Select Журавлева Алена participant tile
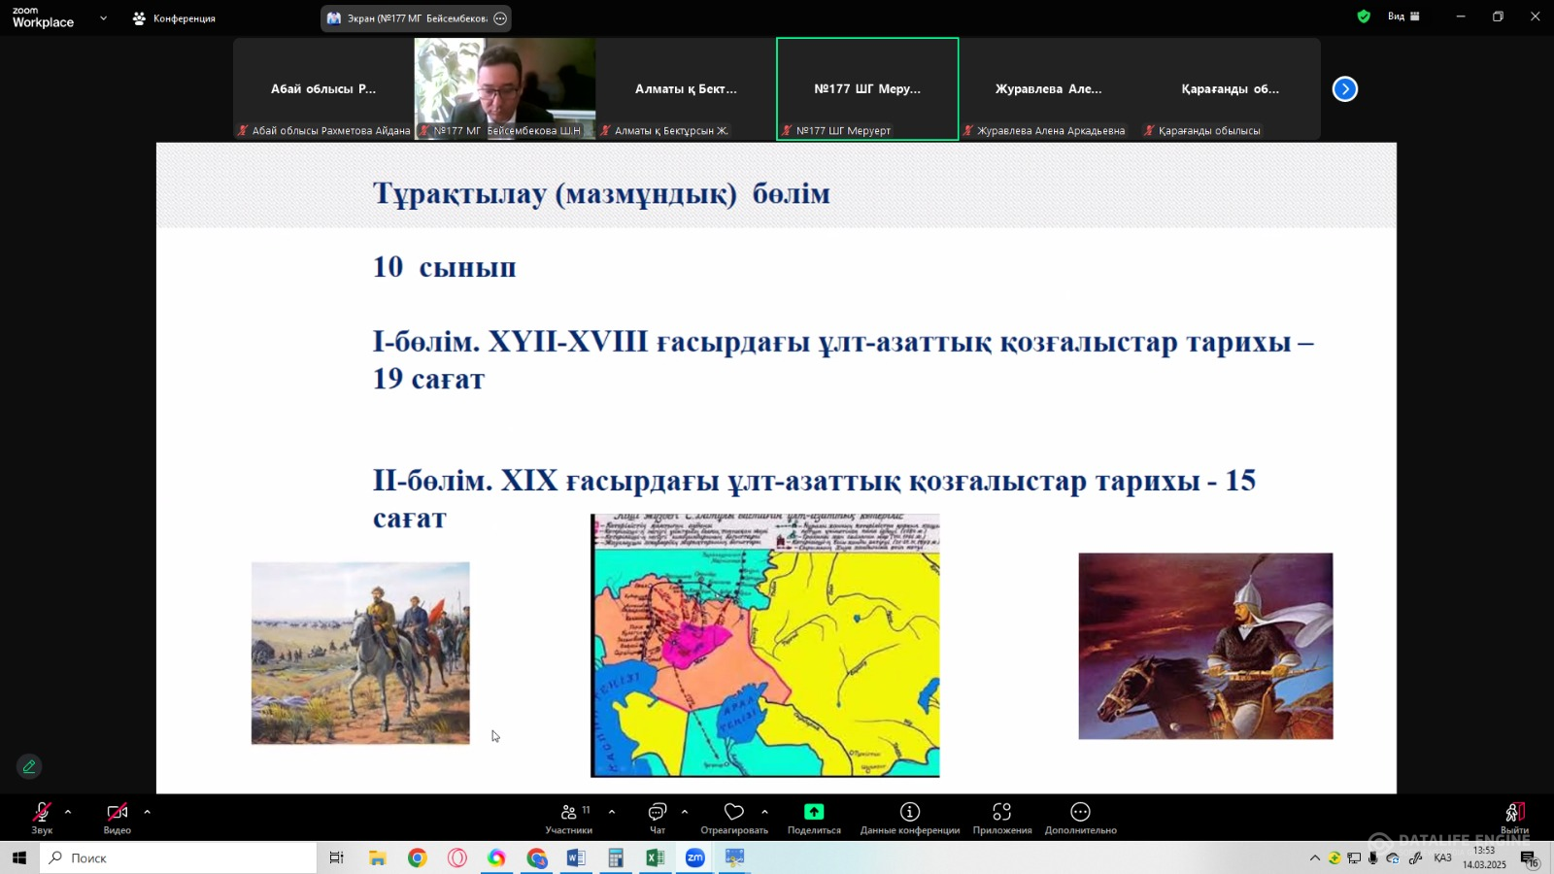 point(1048,89)
